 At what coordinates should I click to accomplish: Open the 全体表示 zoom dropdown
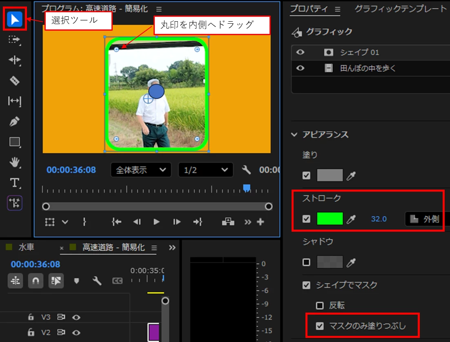[x=141, y=170]
